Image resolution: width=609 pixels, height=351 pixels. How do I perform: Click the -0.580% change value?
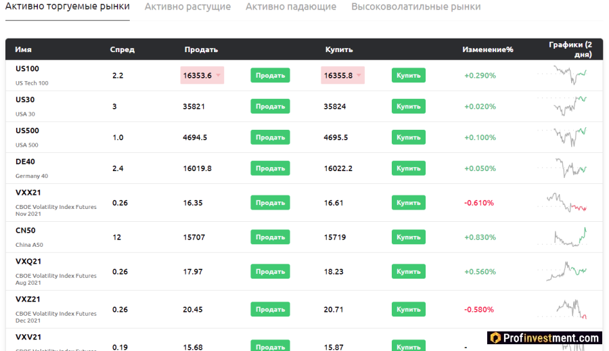pyautogui.click(x=479, y=310)
